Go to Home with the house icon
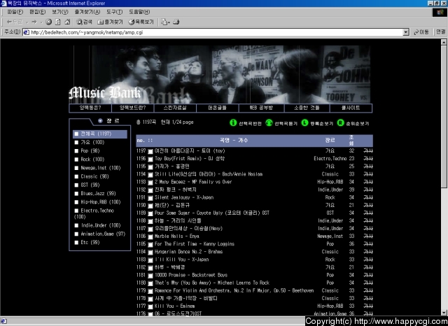448x326 pixels. [x=67, y=22]
